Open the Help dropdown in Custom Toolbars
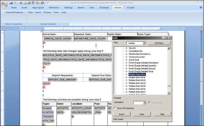This screenshot has width=204, height=126. (64, 12)
